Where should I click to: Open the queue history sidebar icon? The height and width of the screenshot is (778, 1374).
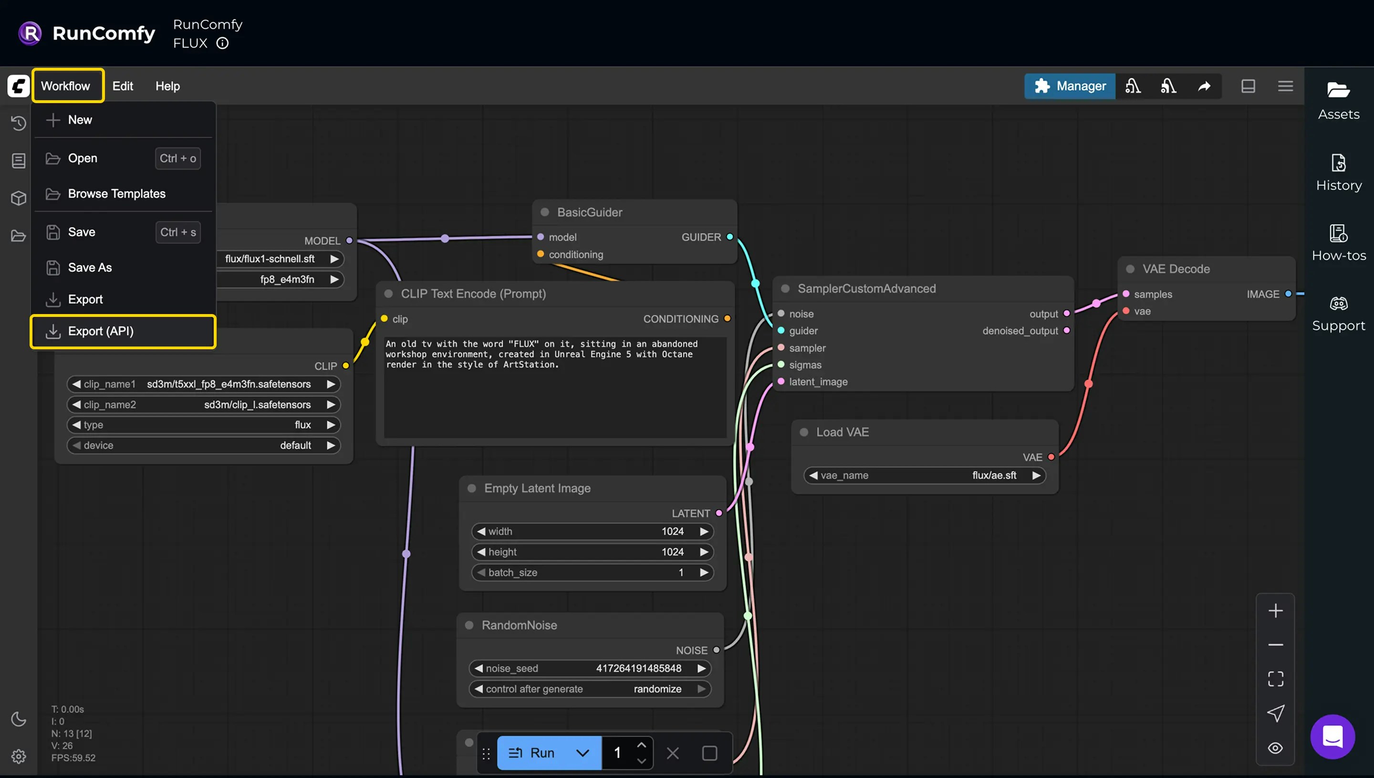click(x=19, y=124)
